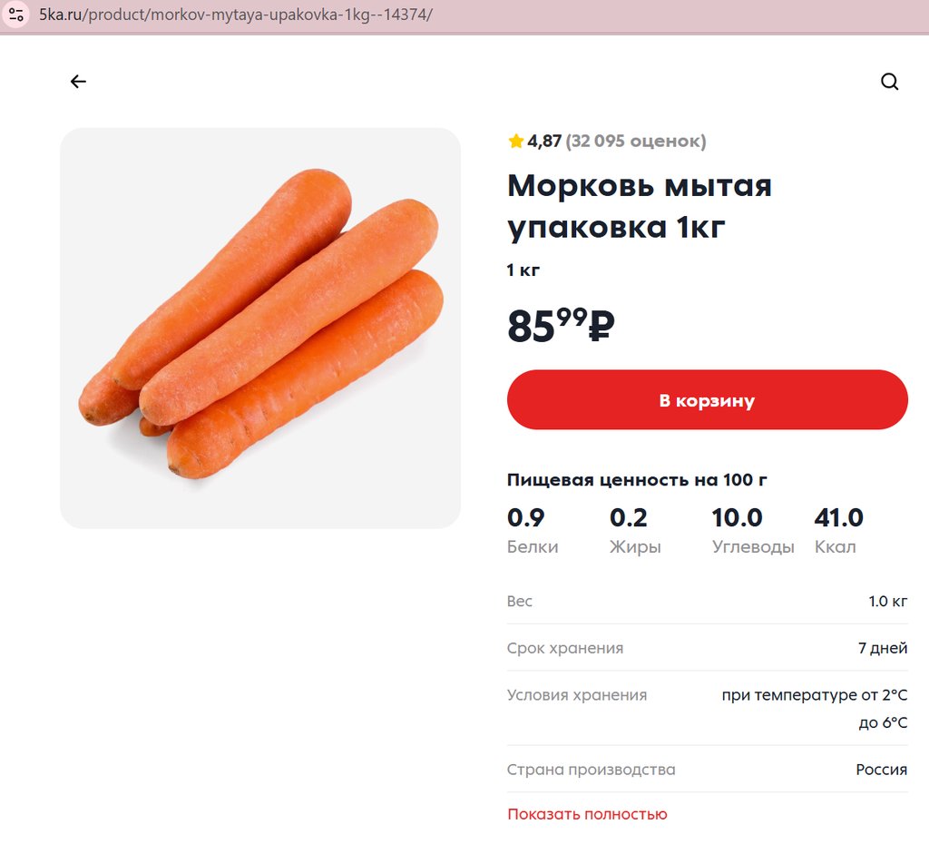Click the yellow rating star icon
Viewport: 929px width, 844px height.
click(516, 141)
